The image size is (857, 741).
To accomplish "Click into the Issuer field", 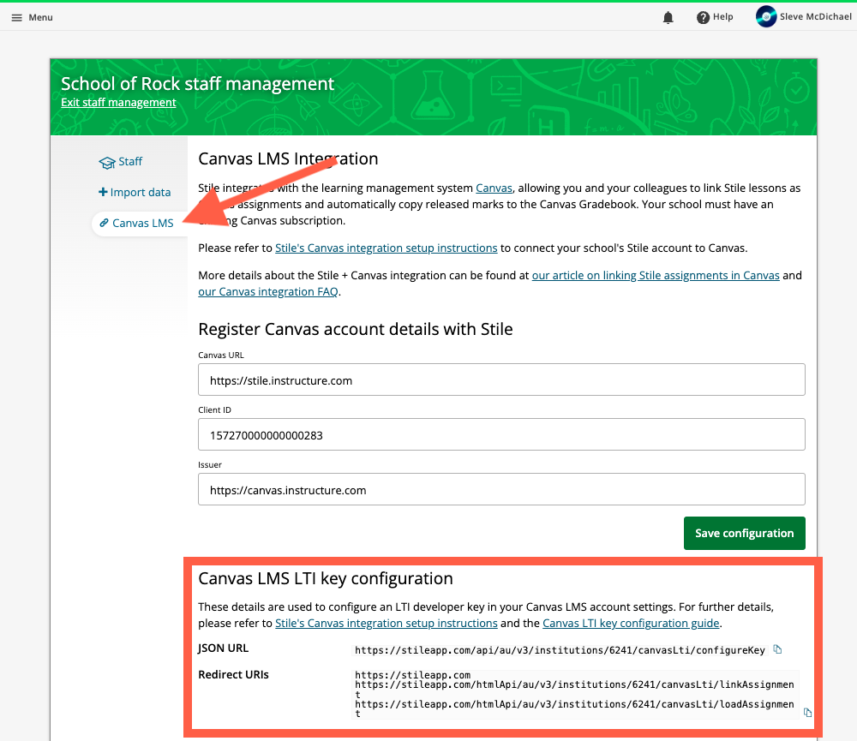I will pyautogui.click(x=501, y=489).
